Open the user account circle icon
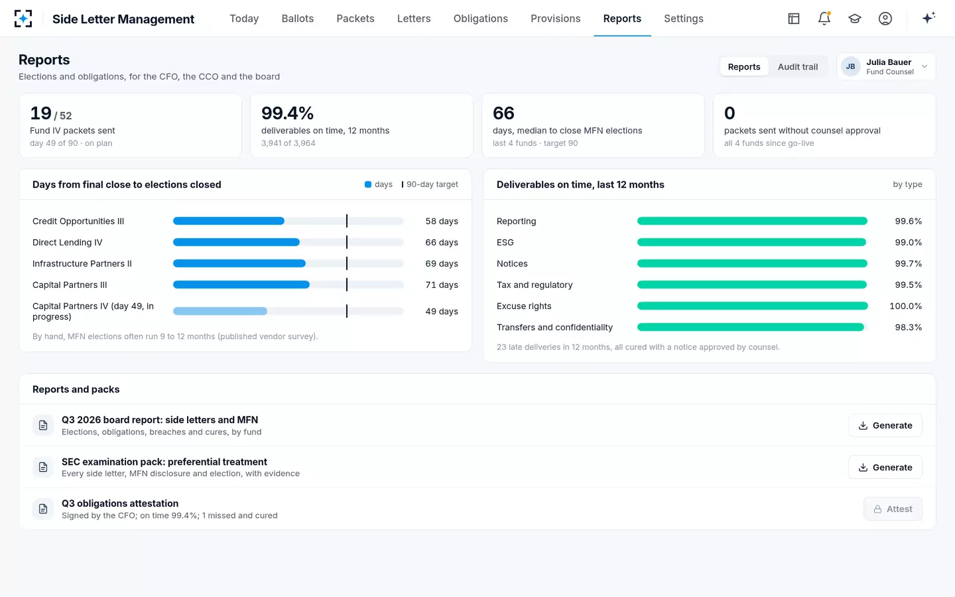 [x=885, y=19]
